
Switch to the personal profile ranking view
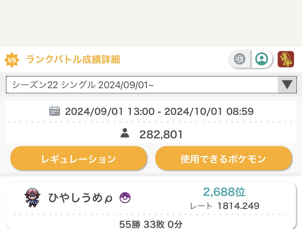[x=261, y=59]
